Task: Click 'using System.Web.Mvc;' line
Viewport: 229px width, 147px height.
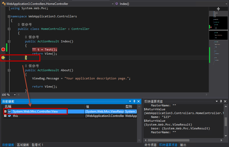Action: coord(29,8)
